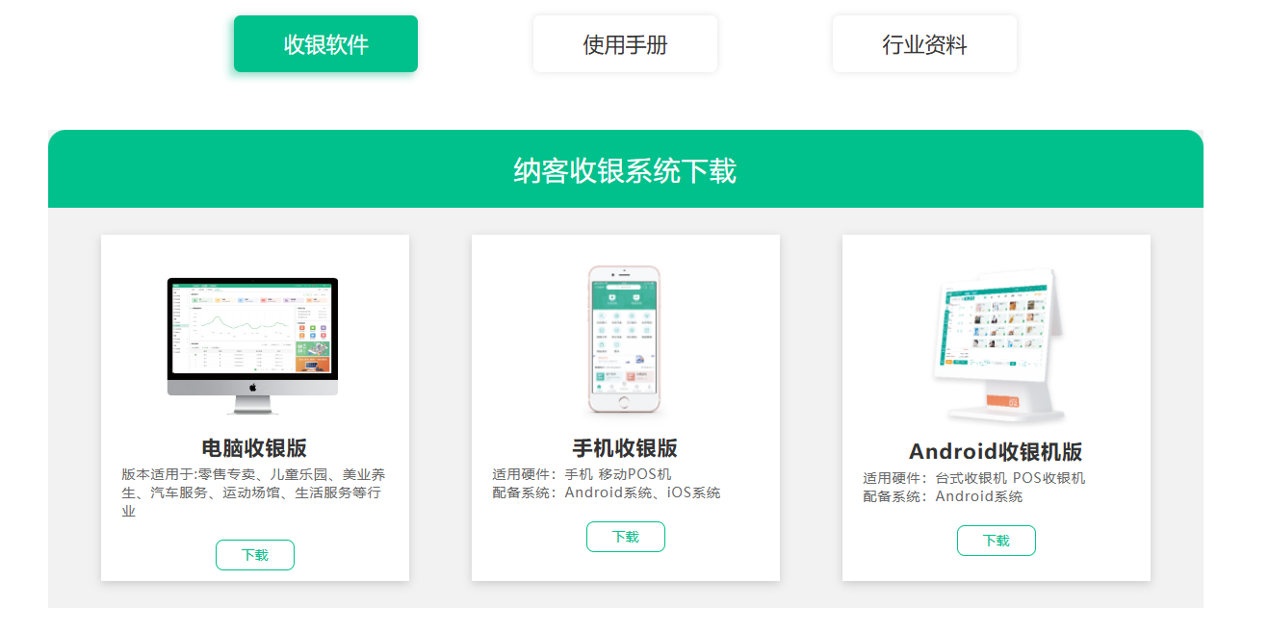Screen dimensions: 1269x631
Task: Click the 电脑收银版 card title
Action: click(x=254, y=447)
